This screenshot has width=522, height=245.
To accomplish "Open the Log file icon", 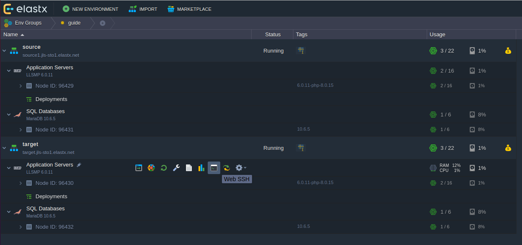I will tap(189, 168).
